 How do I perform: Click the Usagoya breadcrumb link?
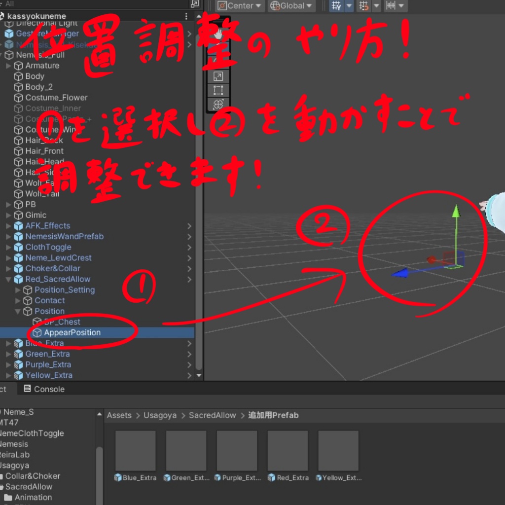coord(160,415)
